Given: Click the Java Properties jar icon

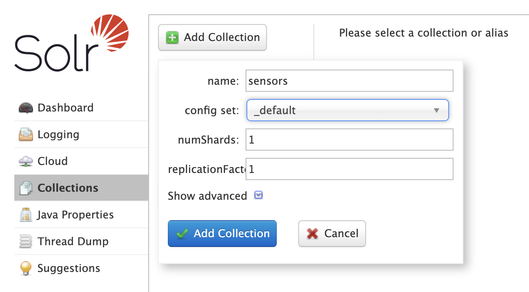Looking at the screenshot, I should coord(26,215).
